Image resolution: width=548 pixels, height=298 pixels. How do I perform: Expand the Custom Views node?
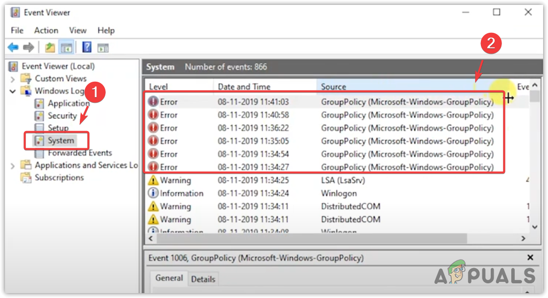click(13, 79)
